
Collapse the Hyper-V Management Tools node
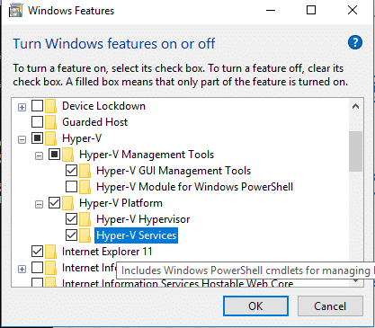pos(39,155)
